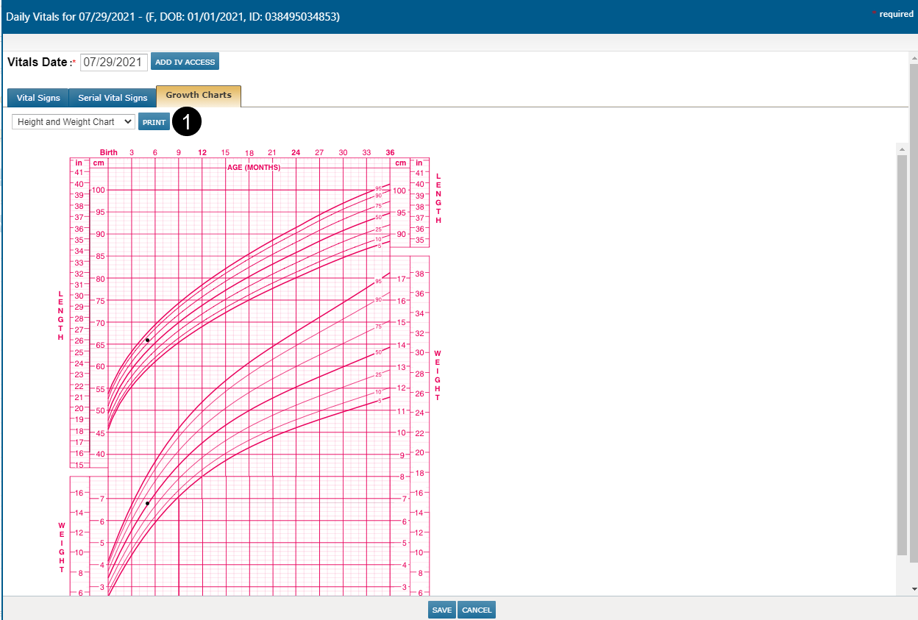This screenshot has height=620, width=918.
Task: Print the growth chart with PRINT button
Action: coord(154,122)
